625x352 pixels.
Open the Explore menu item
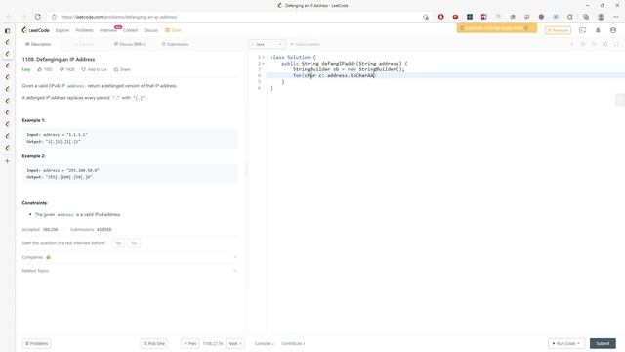click(x=62, y=30)
